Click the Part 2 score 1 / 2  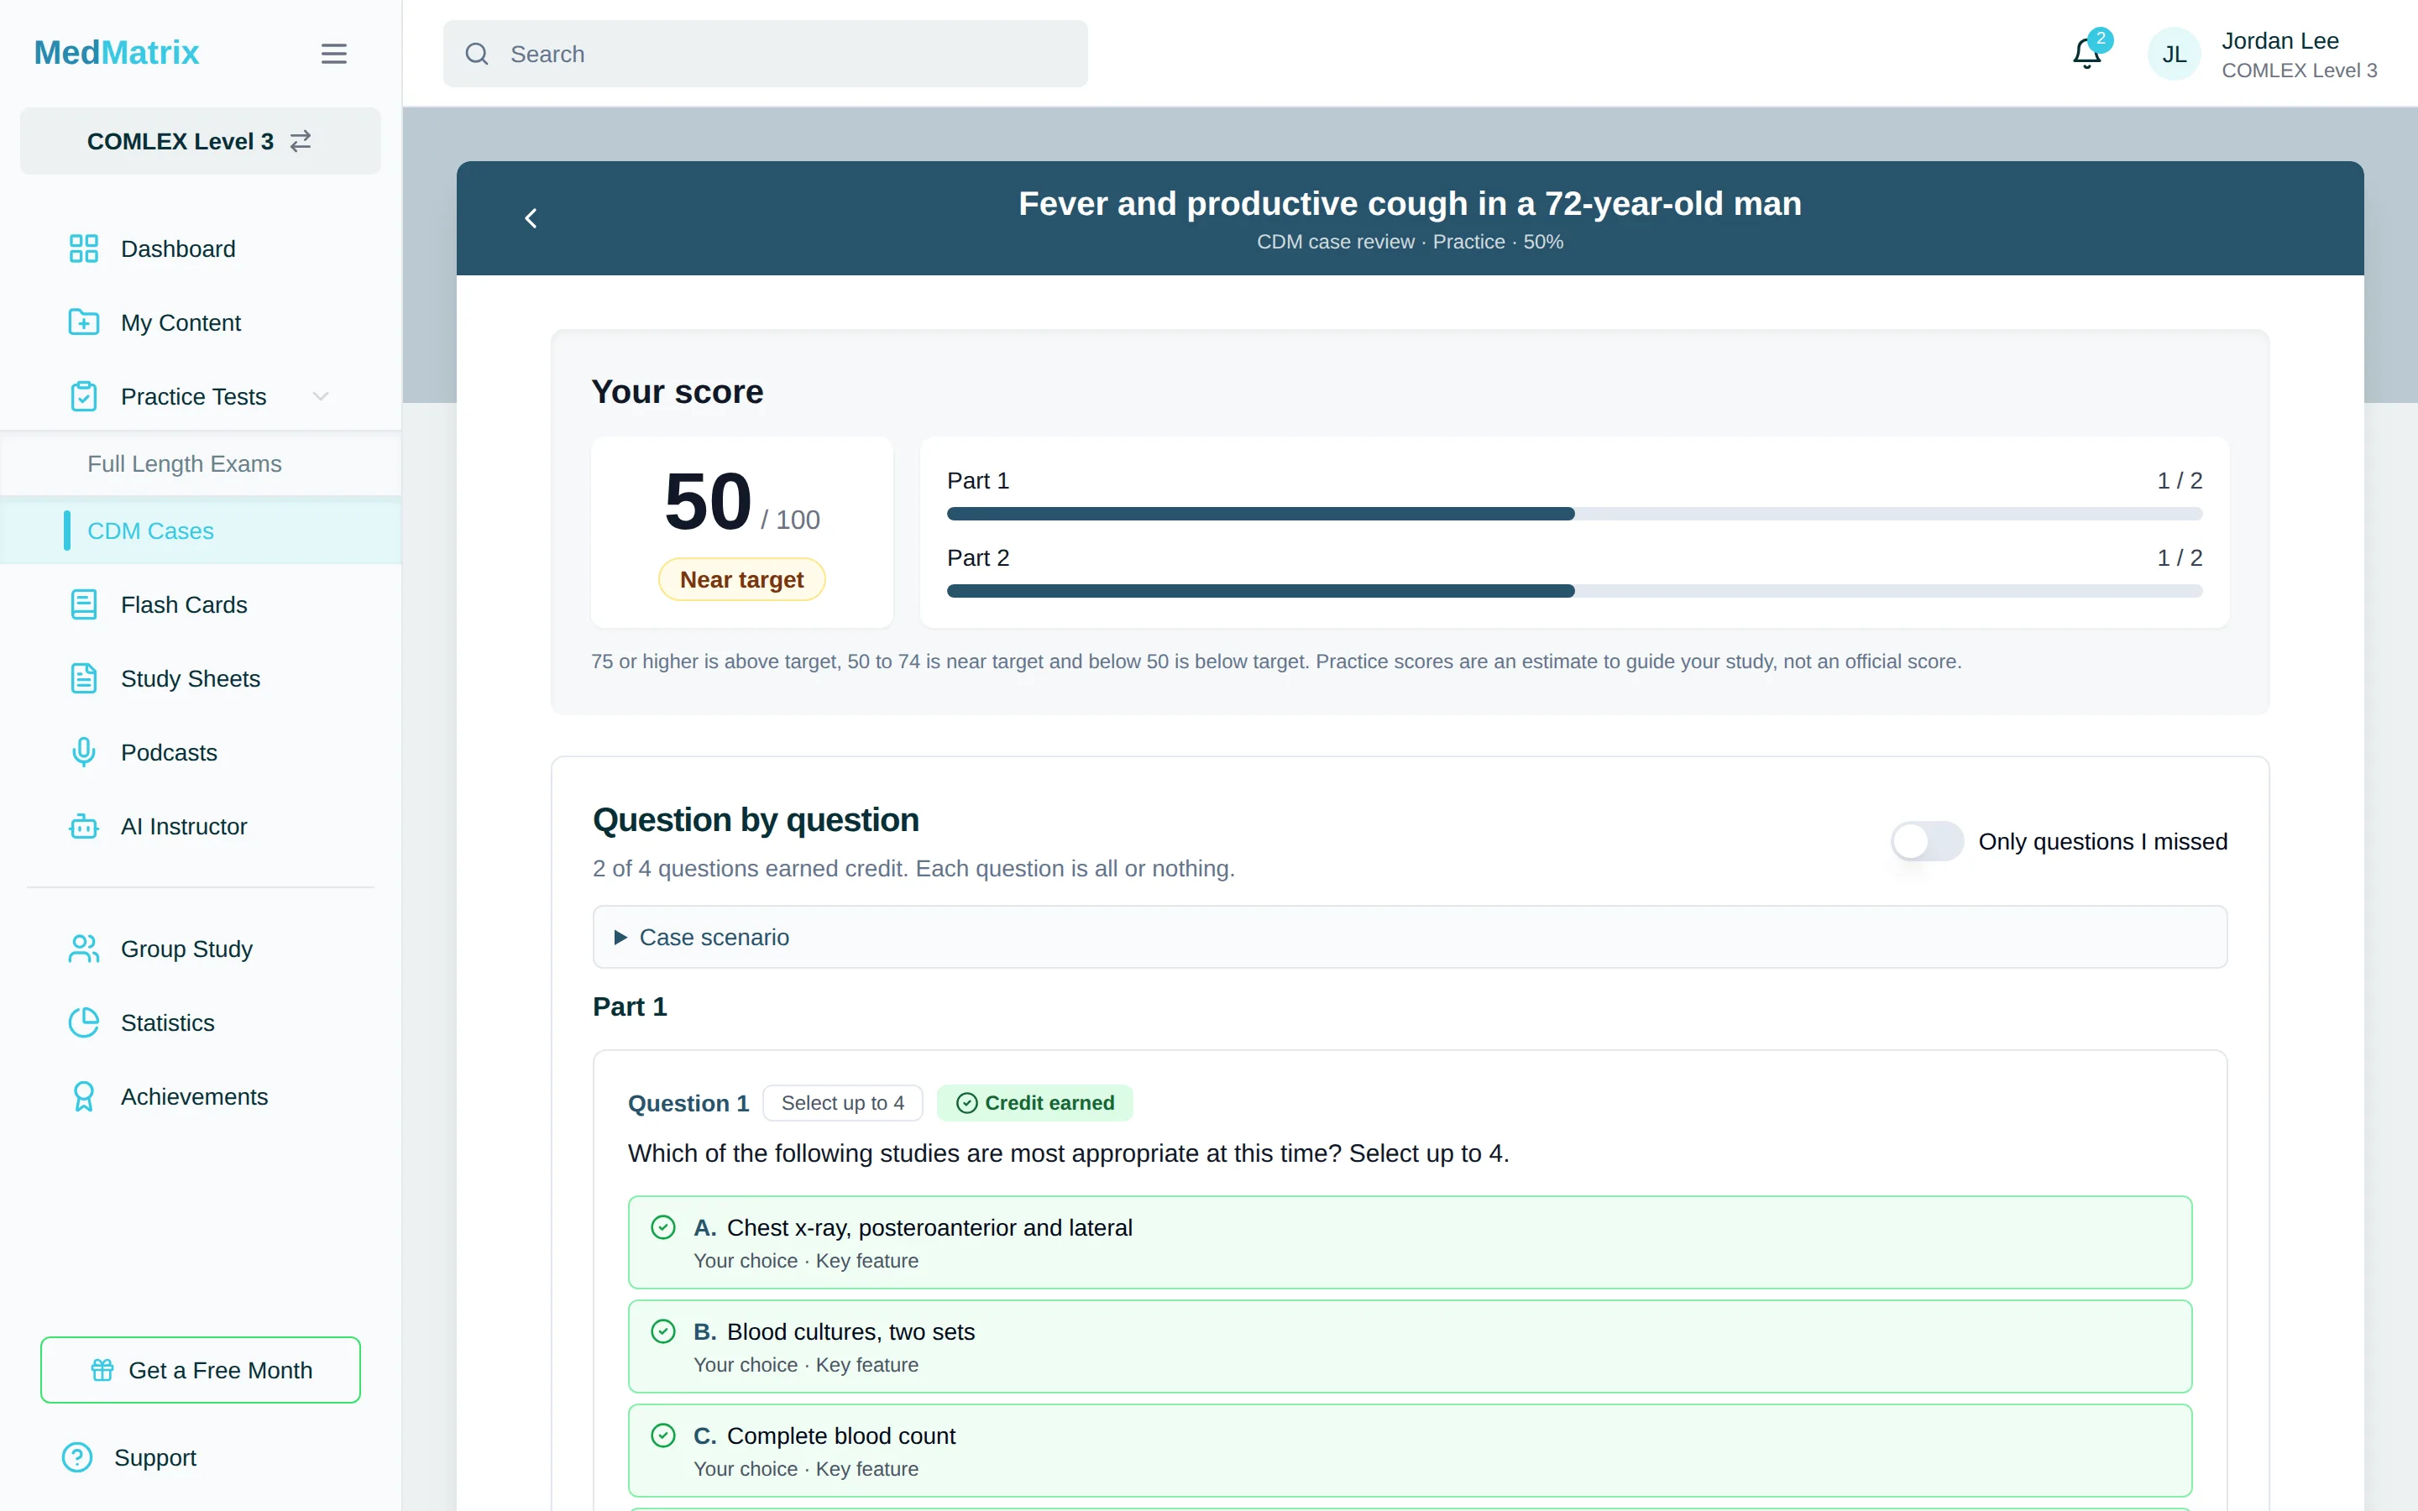coord(2180,557)
